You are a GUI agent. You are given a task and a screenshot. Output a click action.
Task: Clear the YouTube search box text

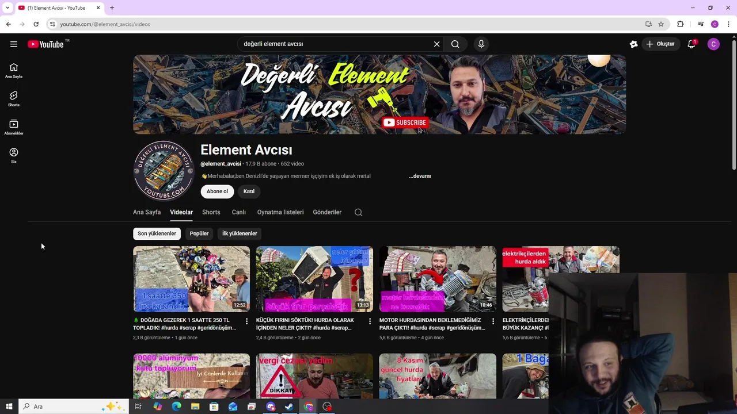(436, 44)
